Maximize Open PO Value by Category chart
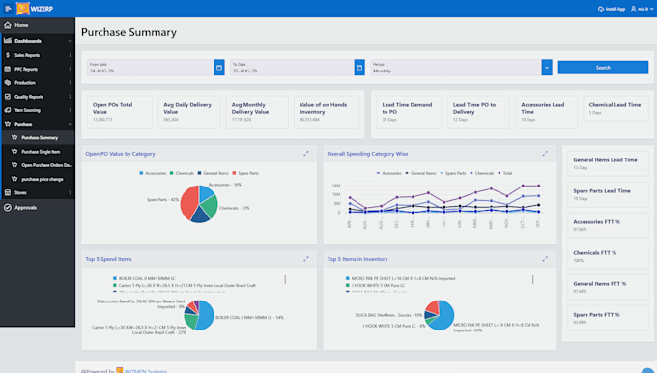The height and width of the screenshot is (373, 657). pyautogui.click(x=306, y=154)
